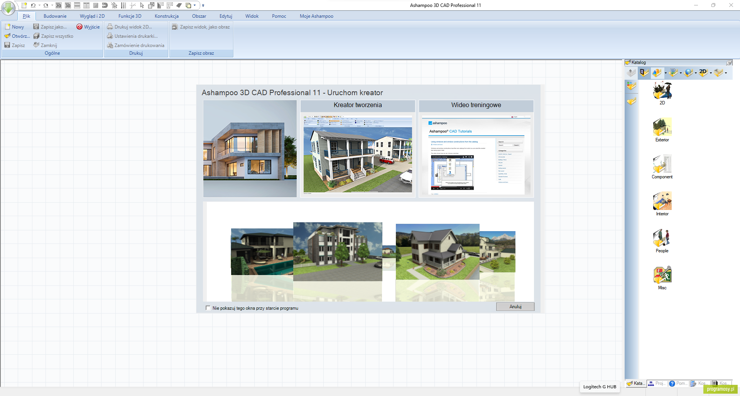Open the room model catalog folder icon
740x396 pixels.
[x=718, y=73]
